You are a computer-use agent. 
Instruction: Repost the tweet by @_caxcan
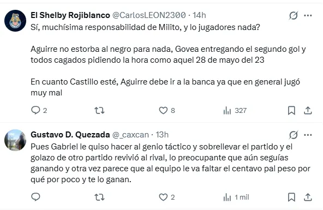[99, 197]
